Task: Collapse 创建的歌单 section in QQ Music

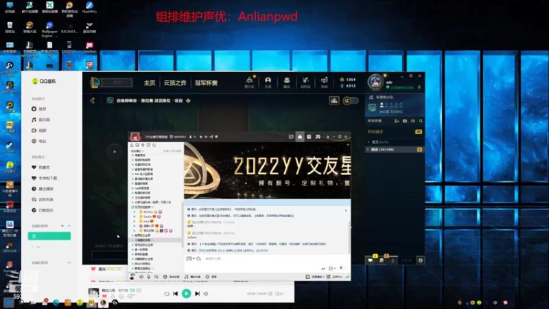Action: 69,226
